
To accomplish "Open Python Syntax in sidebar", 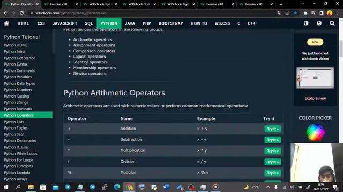I will coord(16,64).
